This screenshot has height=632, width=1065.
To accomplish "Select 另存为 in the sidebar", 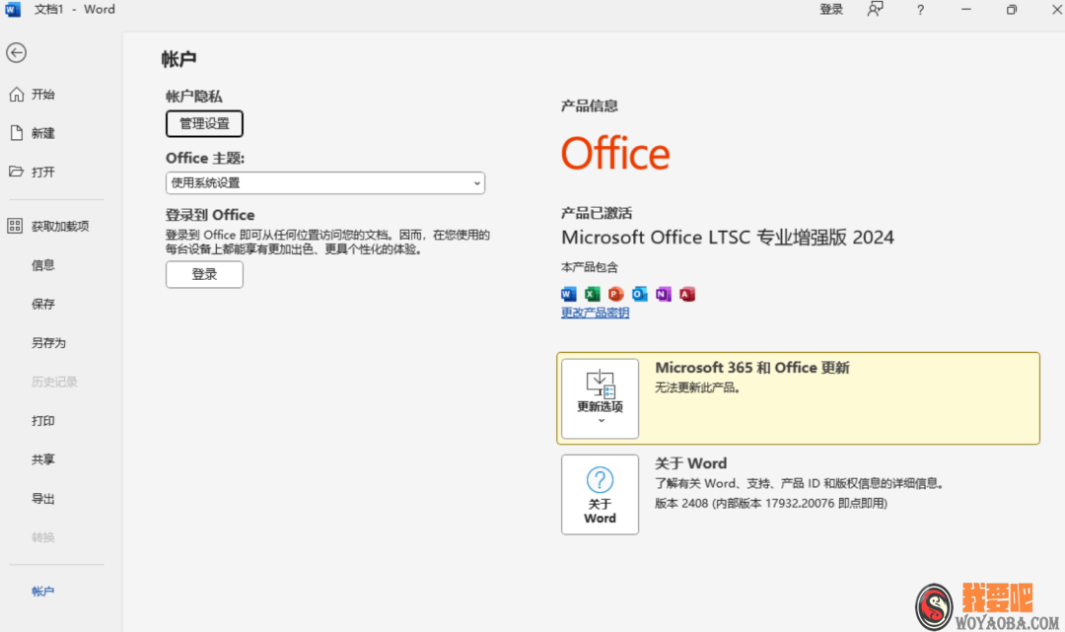I will point(48,343).
